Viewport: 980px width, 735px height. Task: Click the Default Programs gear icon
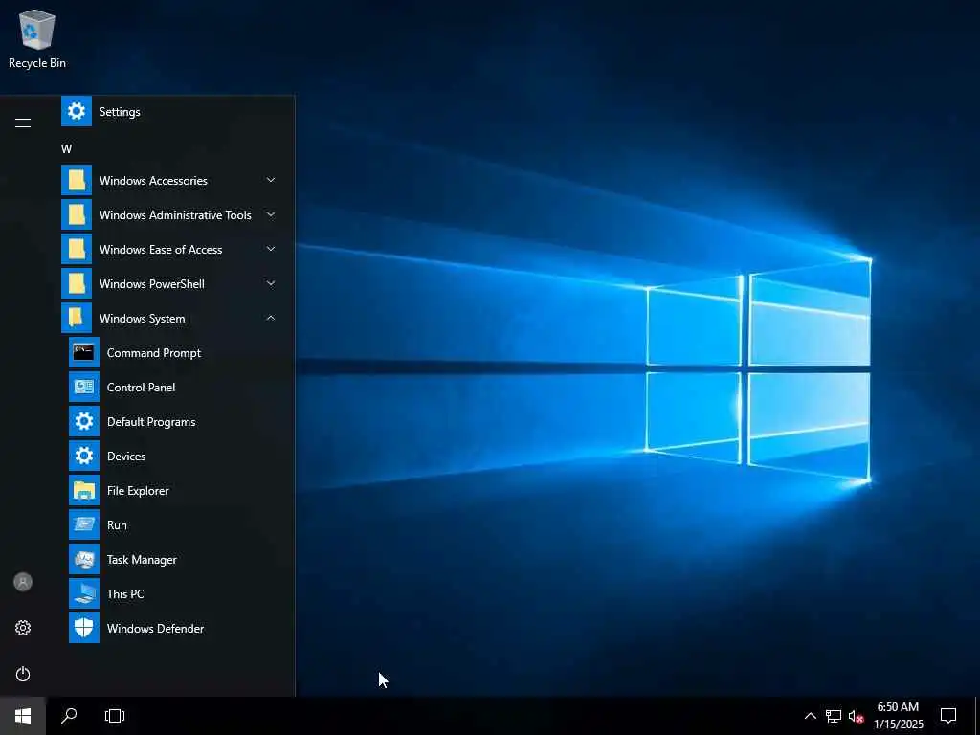pyautogui.click(x=84, y=421)
